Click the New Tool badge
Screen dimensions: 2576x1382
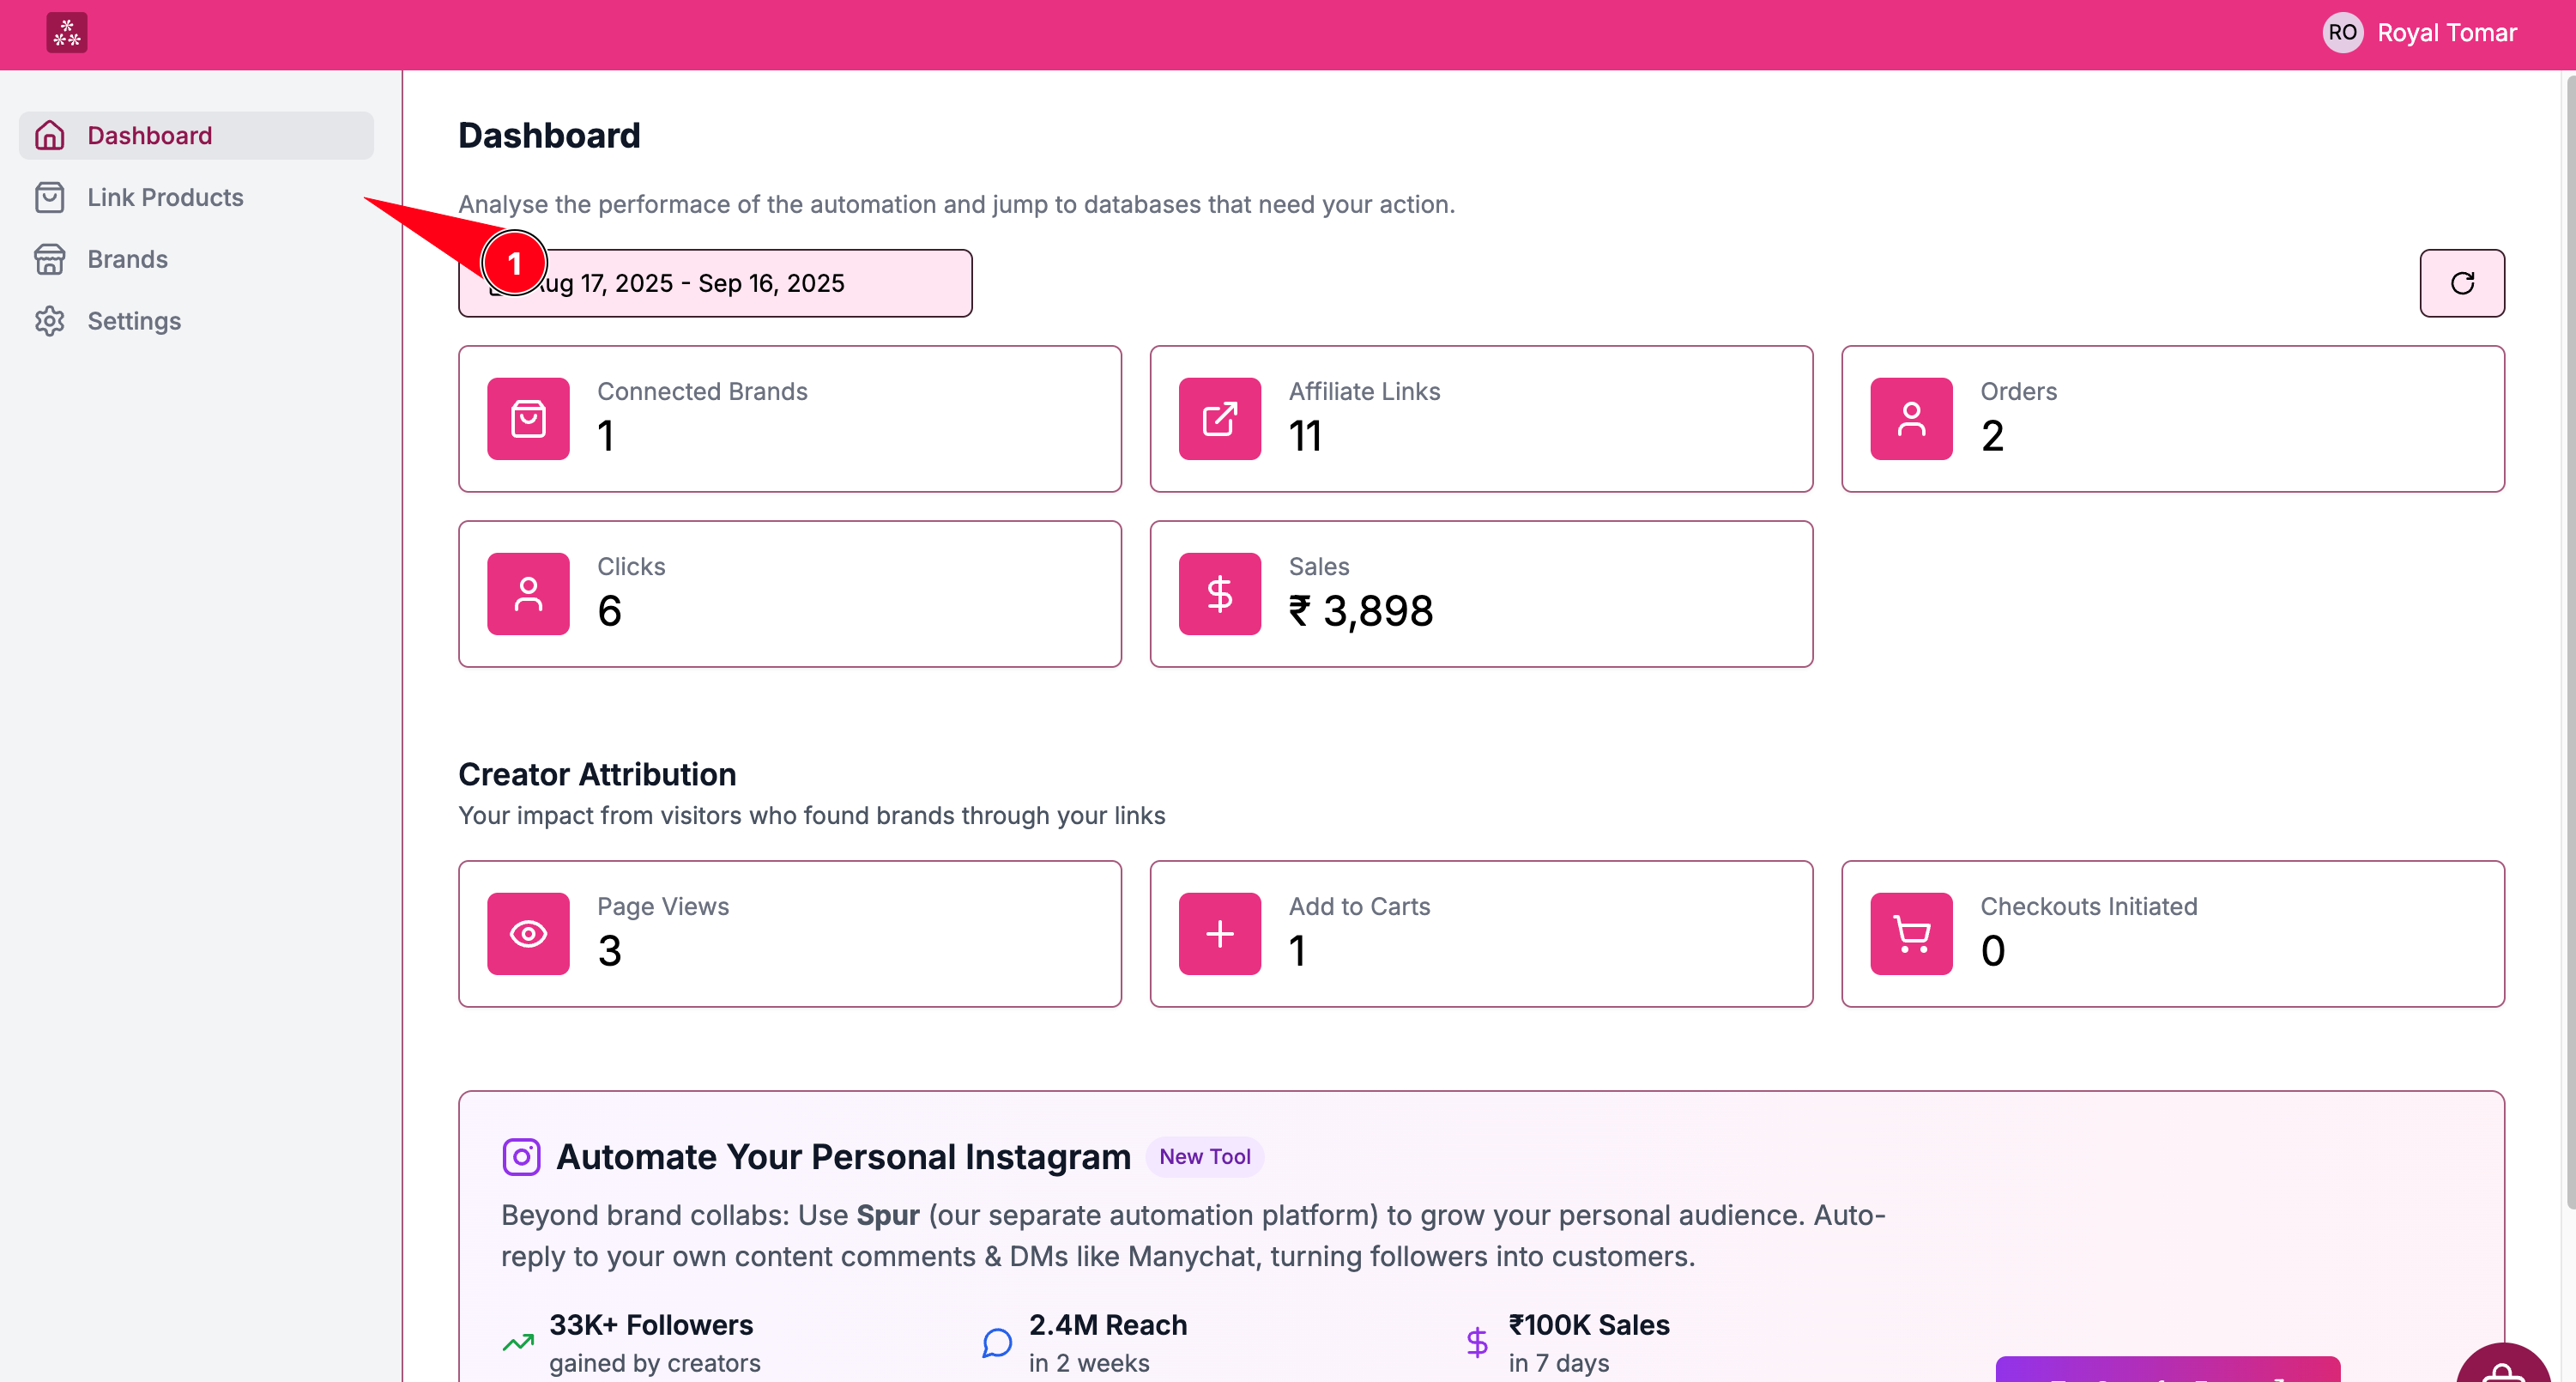(1204, 1157)
